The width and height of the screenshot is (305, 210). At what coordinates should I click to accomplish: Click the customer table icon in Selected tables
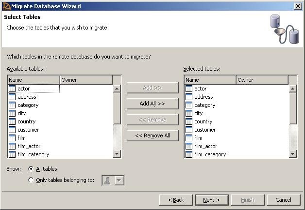coord(189,130)
